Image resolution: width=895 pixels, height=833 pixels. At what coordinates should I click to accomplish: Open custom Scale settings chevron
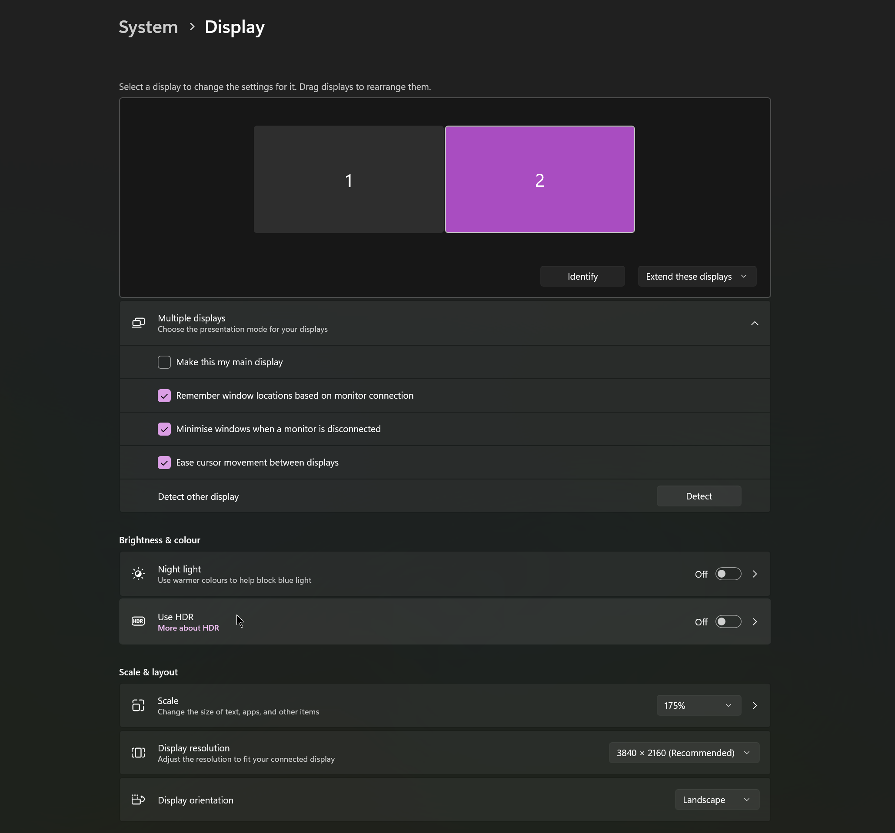pyautogui.click(x=755, y=705)
